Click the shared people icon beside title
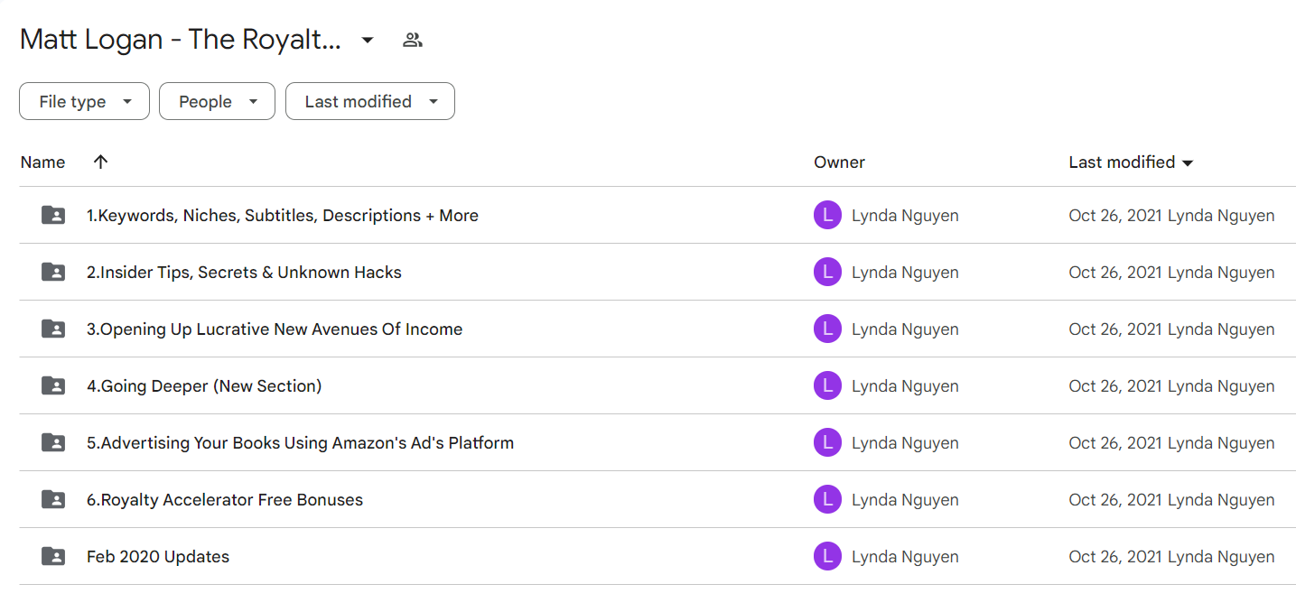Viewport: 1296px width, 612px height. [x=413, y=40]
